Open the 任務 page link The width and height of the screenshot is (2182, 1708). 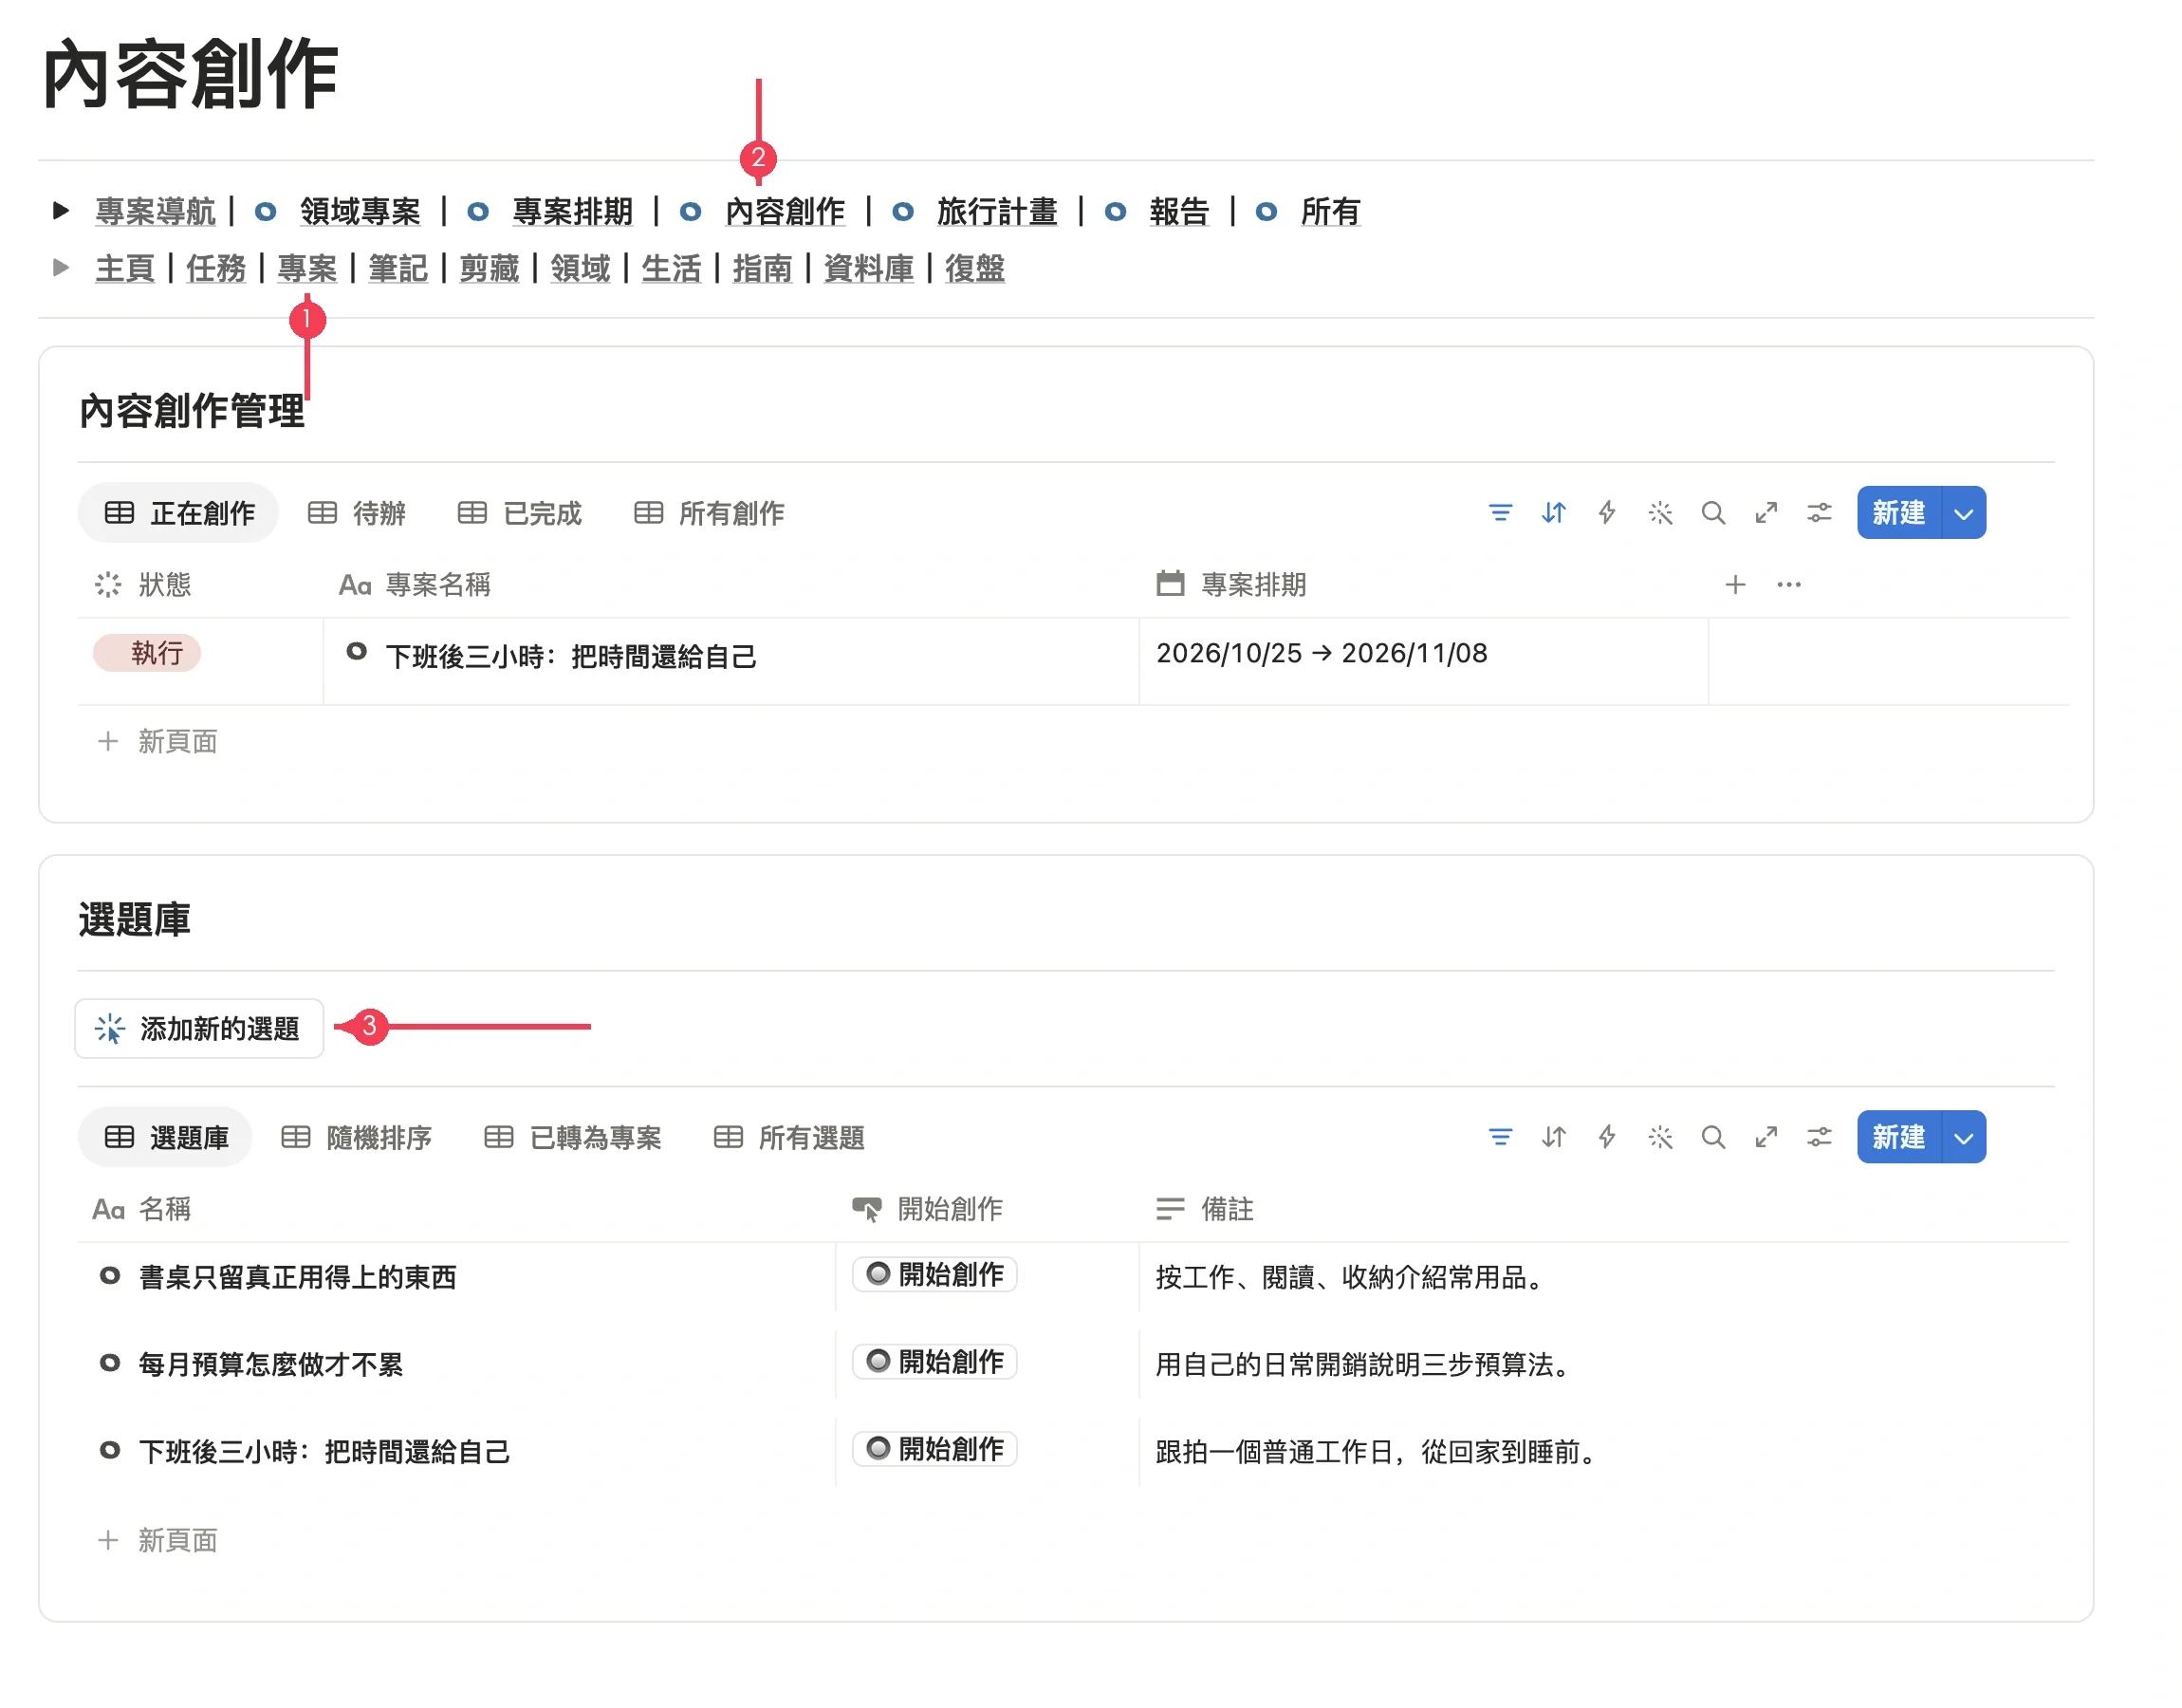point(216,268)
